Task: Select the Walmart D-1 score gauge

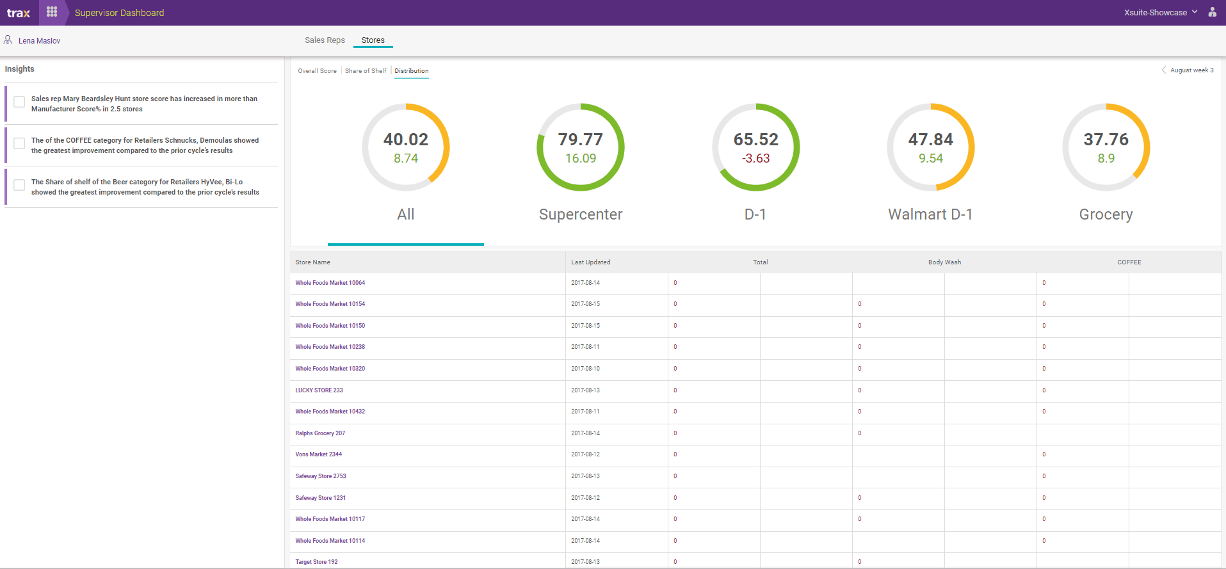Action: click(930, 148)
